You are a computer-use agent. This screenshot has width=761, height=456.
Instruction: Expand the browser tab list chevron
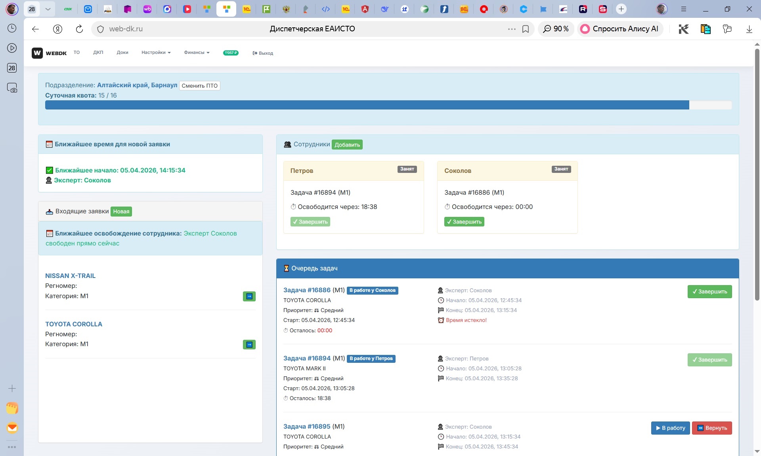pyautogui.click(x=48, y=9)
